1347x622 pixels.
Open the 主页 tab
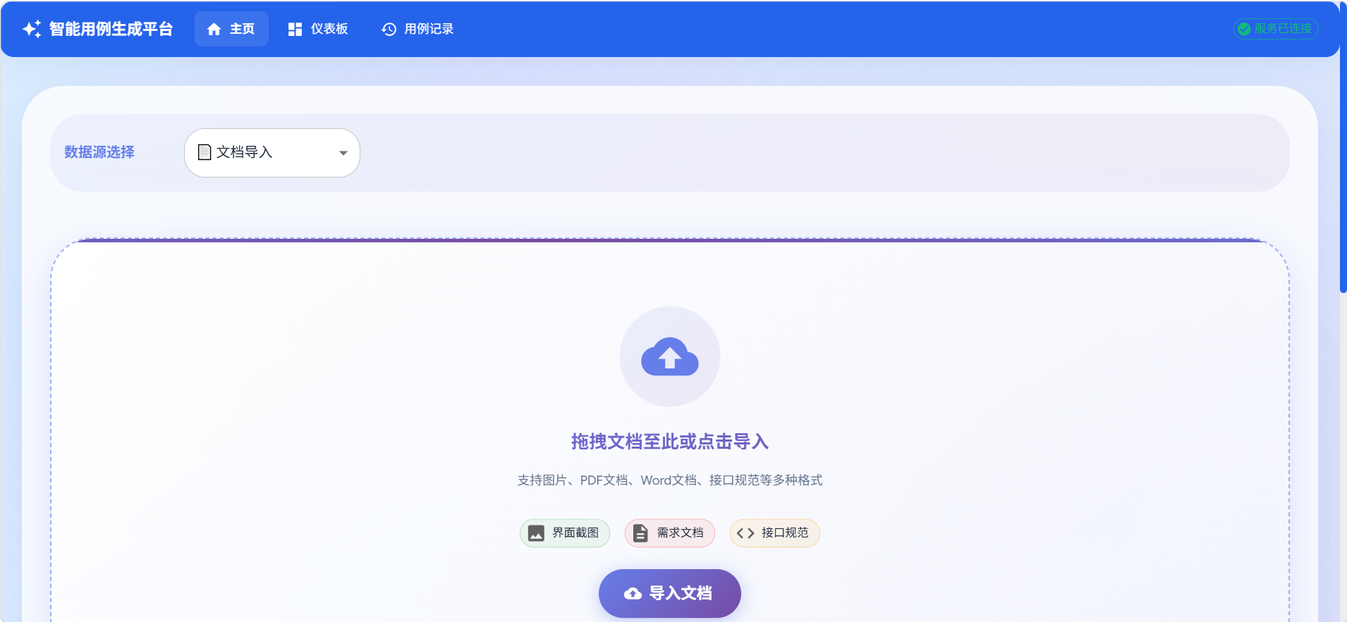[231, 29]
